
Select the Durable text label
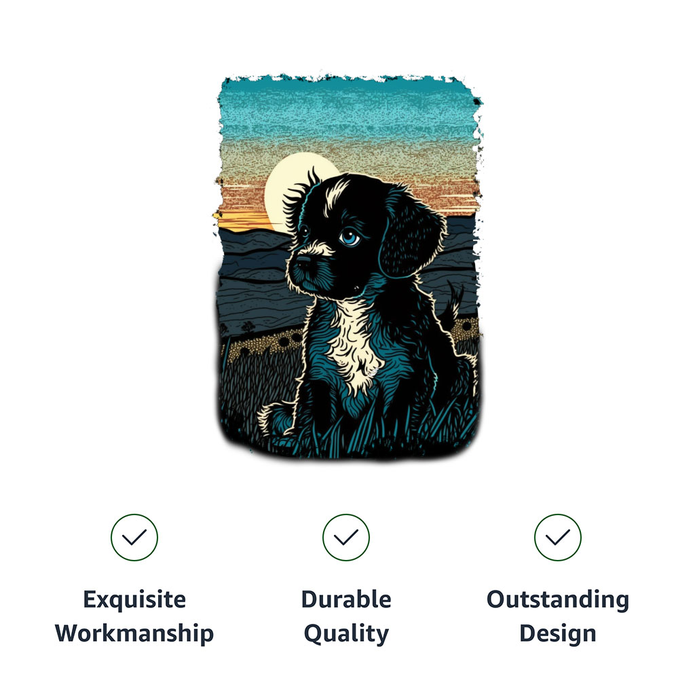coord(346,599)
